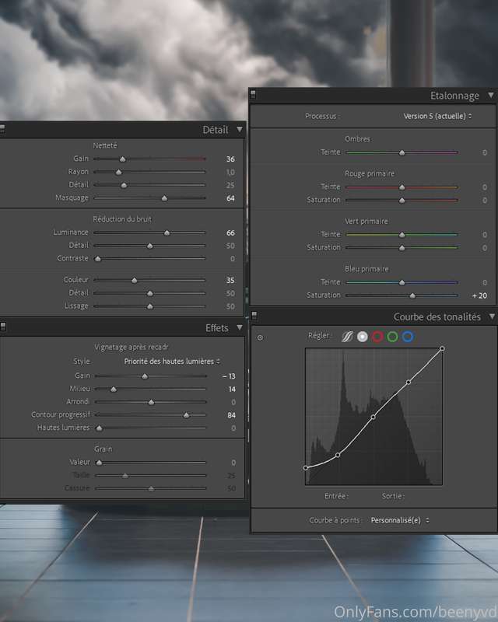Select the blue channel circle
Viewport: 498px width, 622px height.
(x=408, y=337)
